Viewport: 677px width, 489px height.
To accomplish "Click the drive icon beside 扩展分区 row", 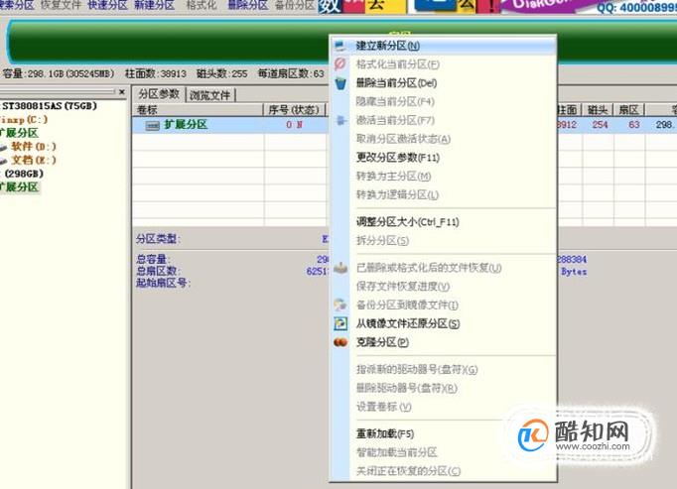I will coord(153,125).
